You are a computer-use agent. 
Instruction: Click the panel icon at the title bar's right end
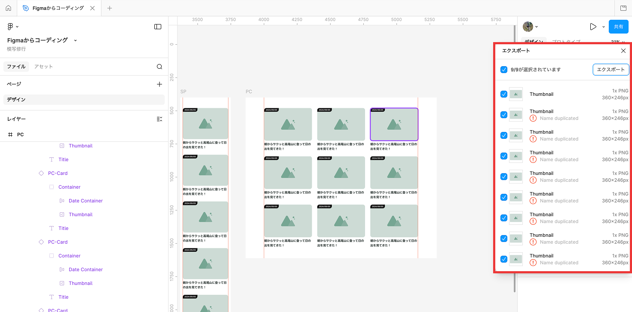[623, 8]
